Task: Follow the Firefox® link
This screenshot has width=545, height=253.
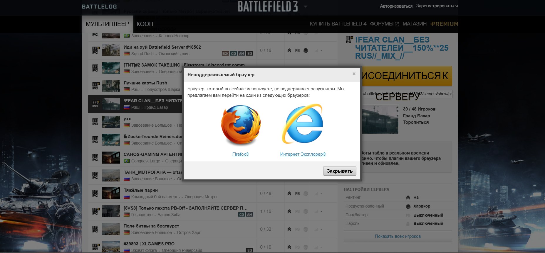Action: [241, 154]
